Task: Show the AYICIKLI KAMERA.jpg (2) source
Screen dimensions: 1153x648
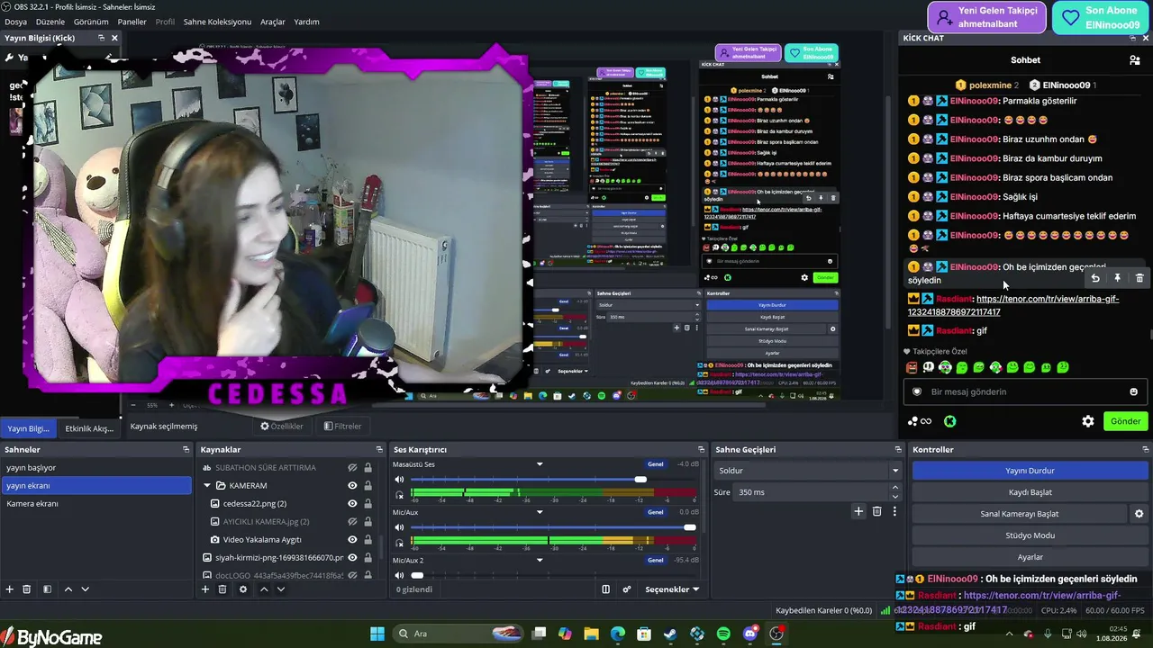Action: 352,522
